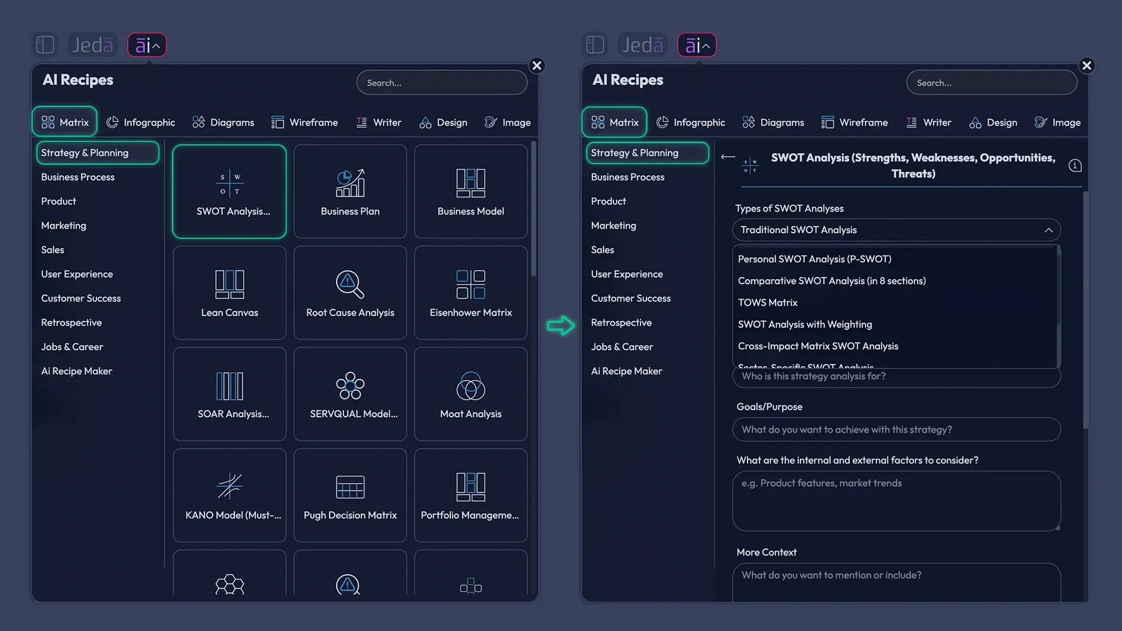Open Retrospective category in left panel
Image resolution: width=1122 pixels, height=631 pixels.
click(x=71, y=323)
